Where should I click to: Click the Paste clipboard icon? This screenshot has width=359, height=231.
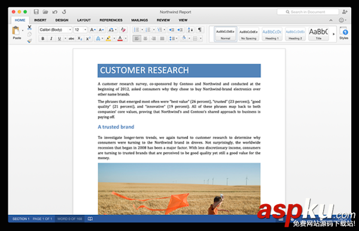point(16,31)
